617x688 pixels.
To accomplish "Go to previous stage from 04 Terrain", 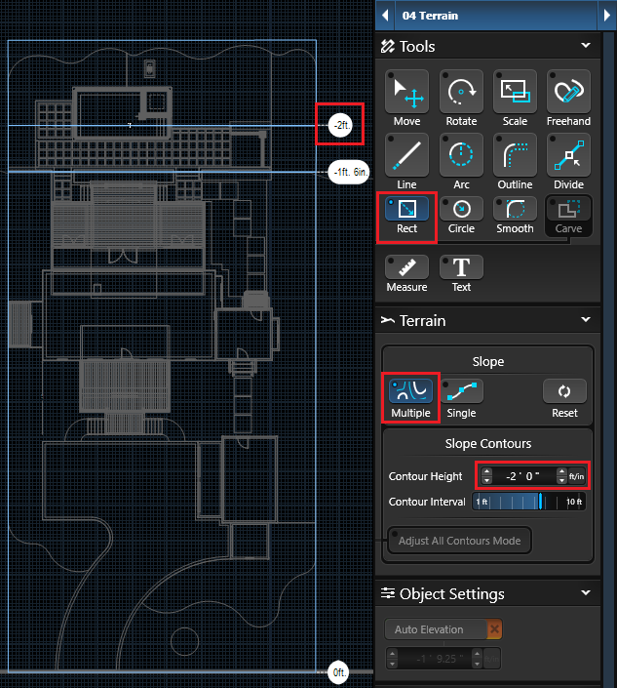I will pos(386,16).
